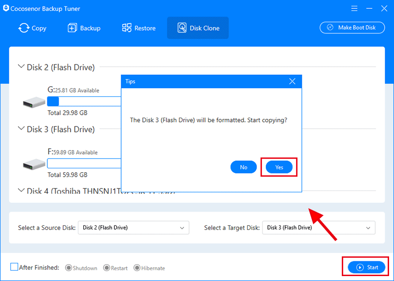394x281 pixels.
Task: Collapse the Disk 2 (Flash Drive) section
Action: coord(21,66)
